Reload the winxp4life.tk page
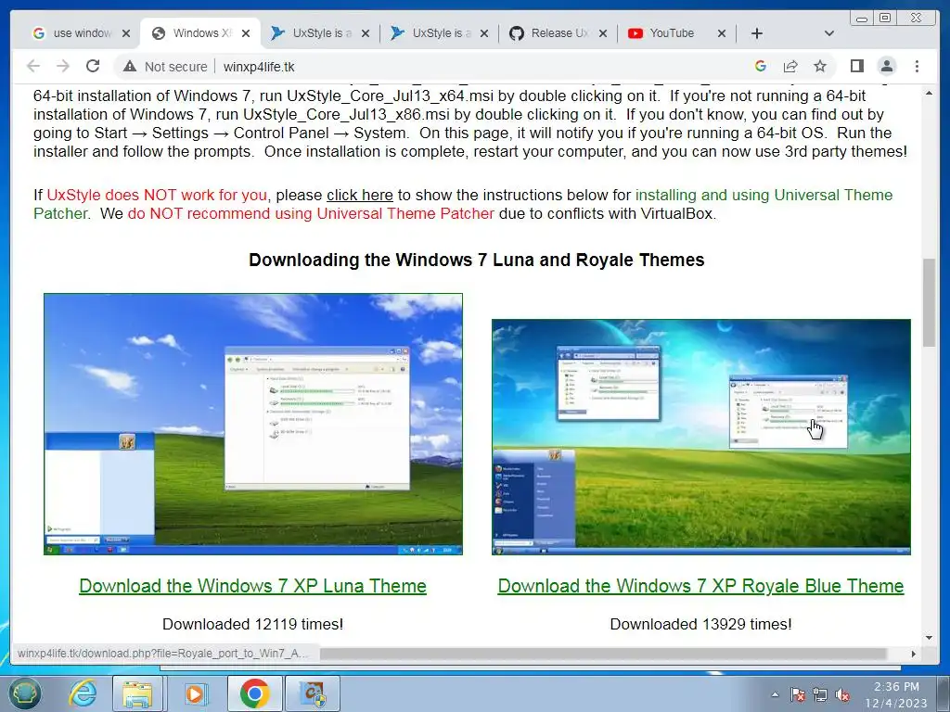 click(x=93, y=66)
